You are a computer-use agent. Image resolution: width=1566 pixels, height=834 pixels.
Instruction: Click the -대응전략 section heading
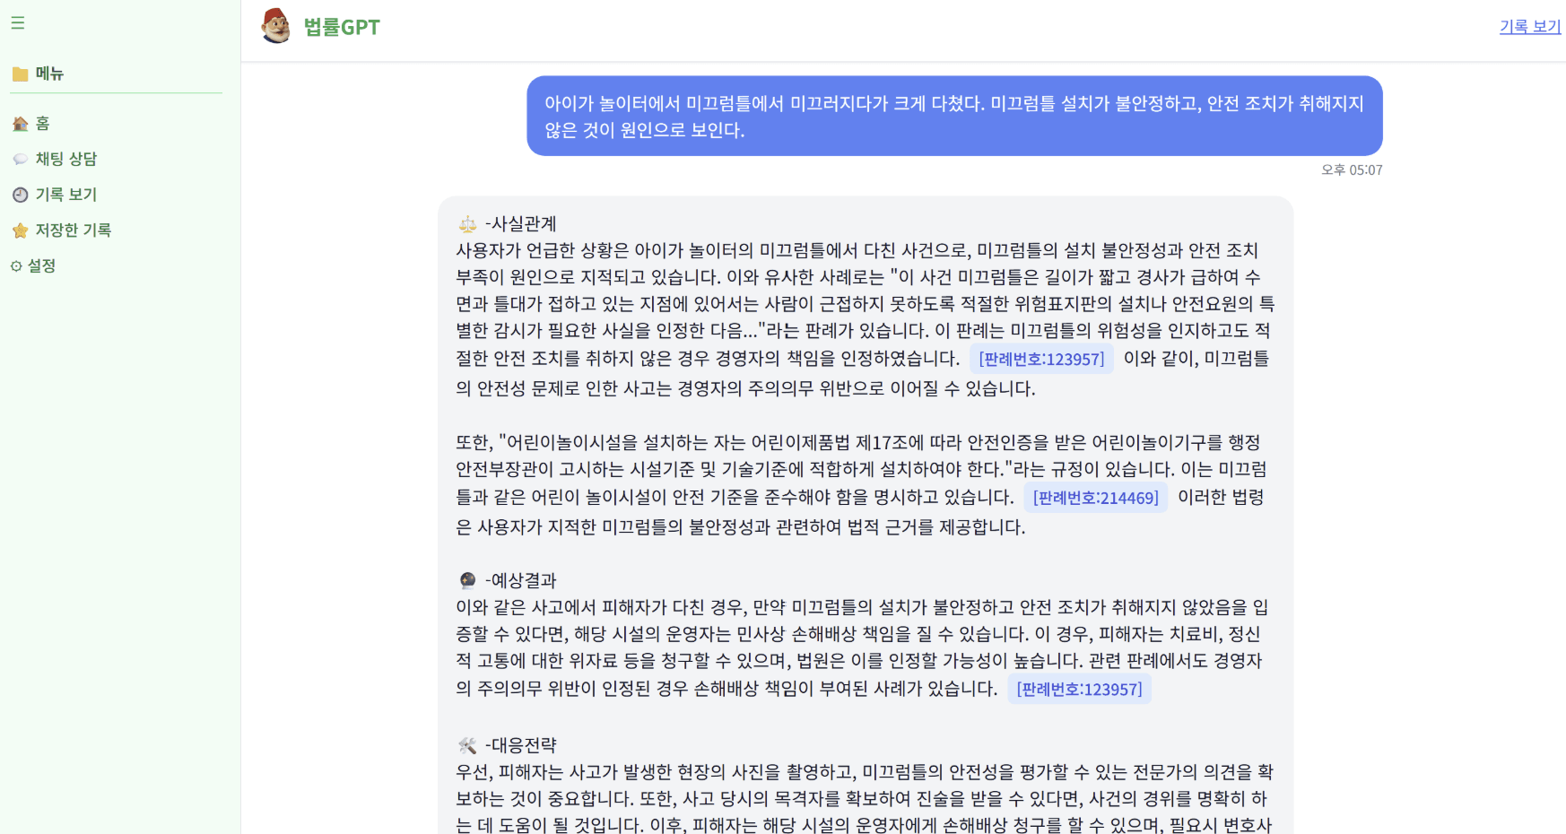pyautogui.click(x=521, y=745)
